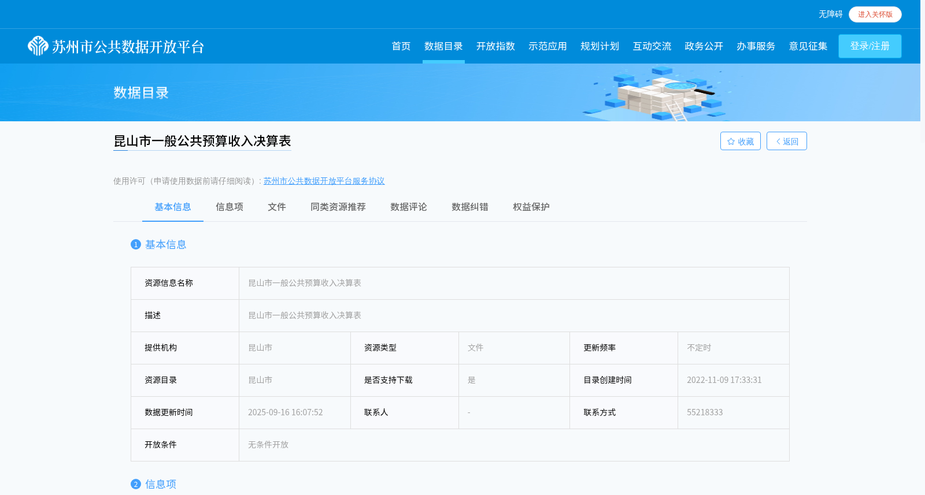Click the number 1 section badge
This screenshot has width=925, height=495.
click(x=136, y=244)
